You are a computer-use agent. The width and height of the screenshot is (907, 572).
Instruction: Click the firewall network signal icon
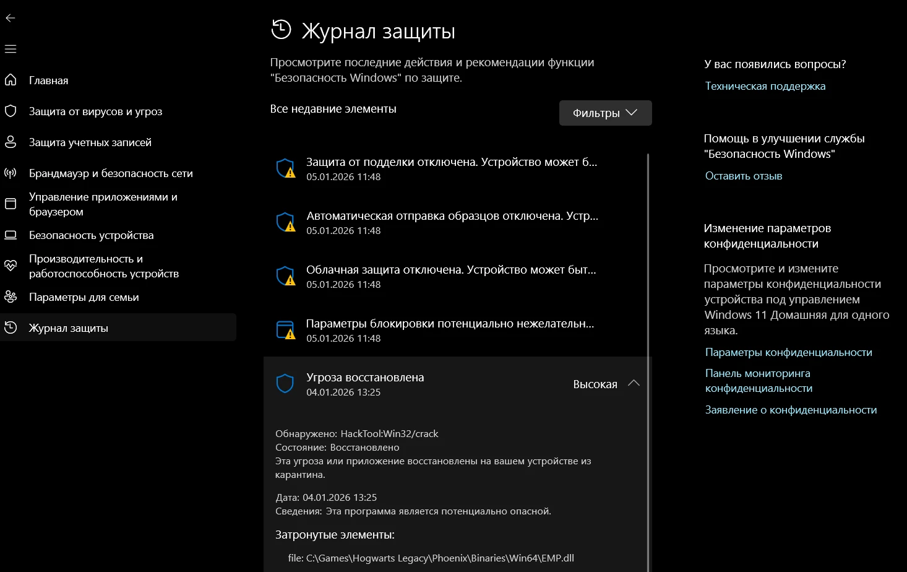(11, 173)
